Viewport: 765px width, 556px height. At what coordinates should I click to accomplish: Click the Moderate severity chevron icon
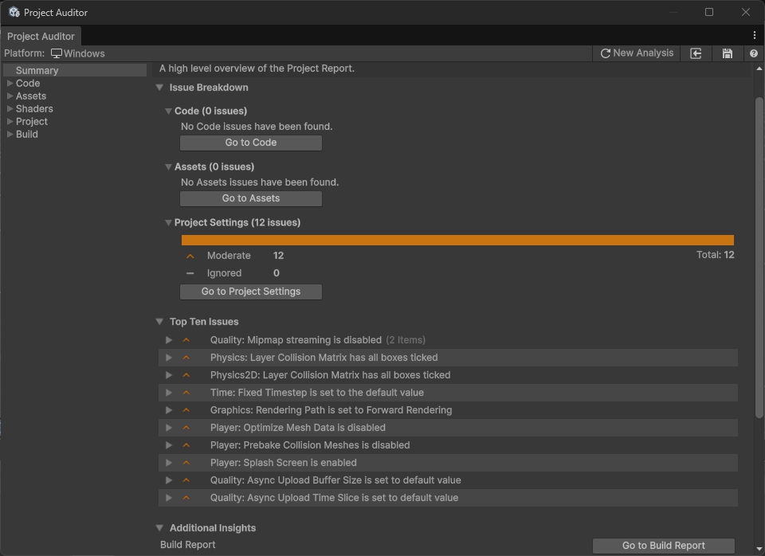pos(190,256)
